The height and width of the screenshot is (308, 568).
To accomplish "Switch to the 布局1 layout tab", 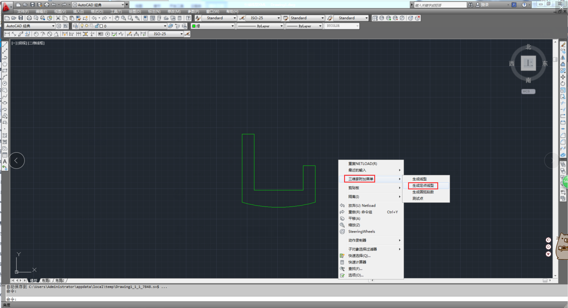I will click(x=46, y=281).
